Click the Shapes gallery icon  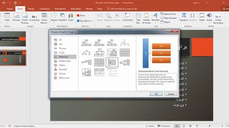[x=54, y=17]
